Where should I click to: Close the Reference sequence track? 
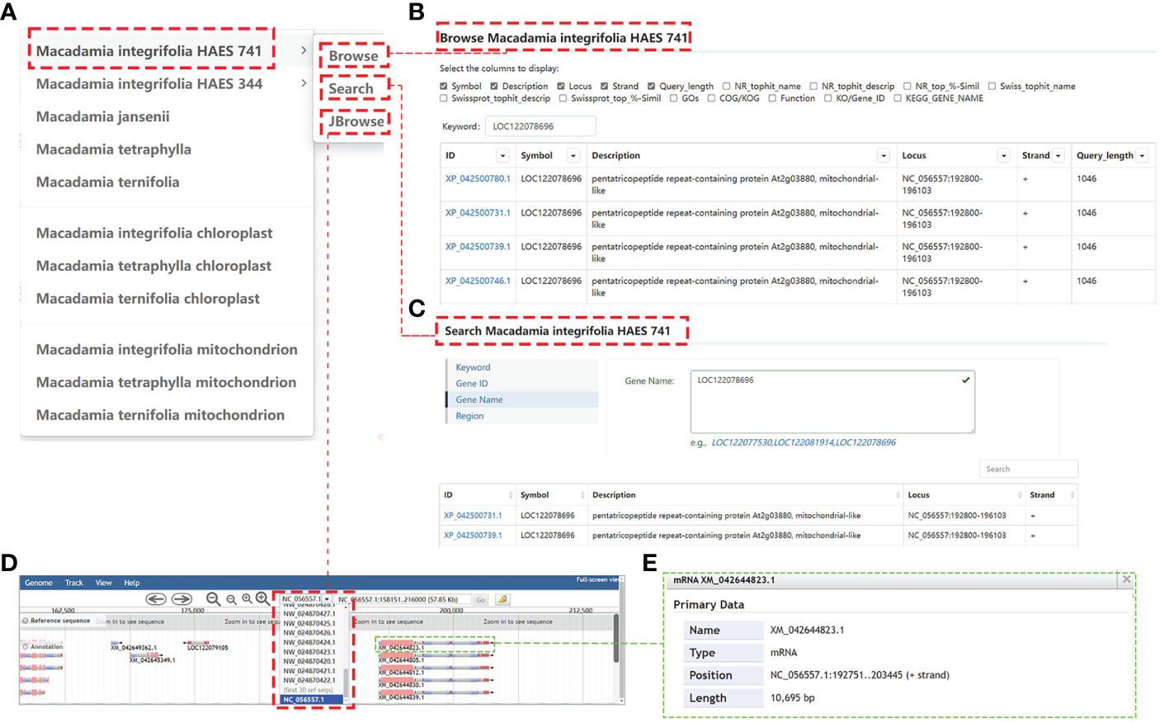(26, 621)
